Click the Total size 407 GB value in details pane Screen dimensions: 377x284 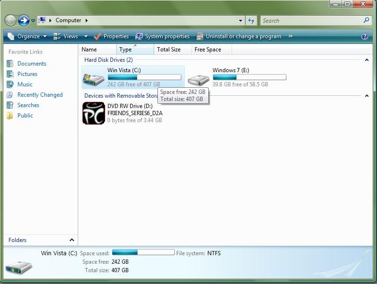[120, 270]
